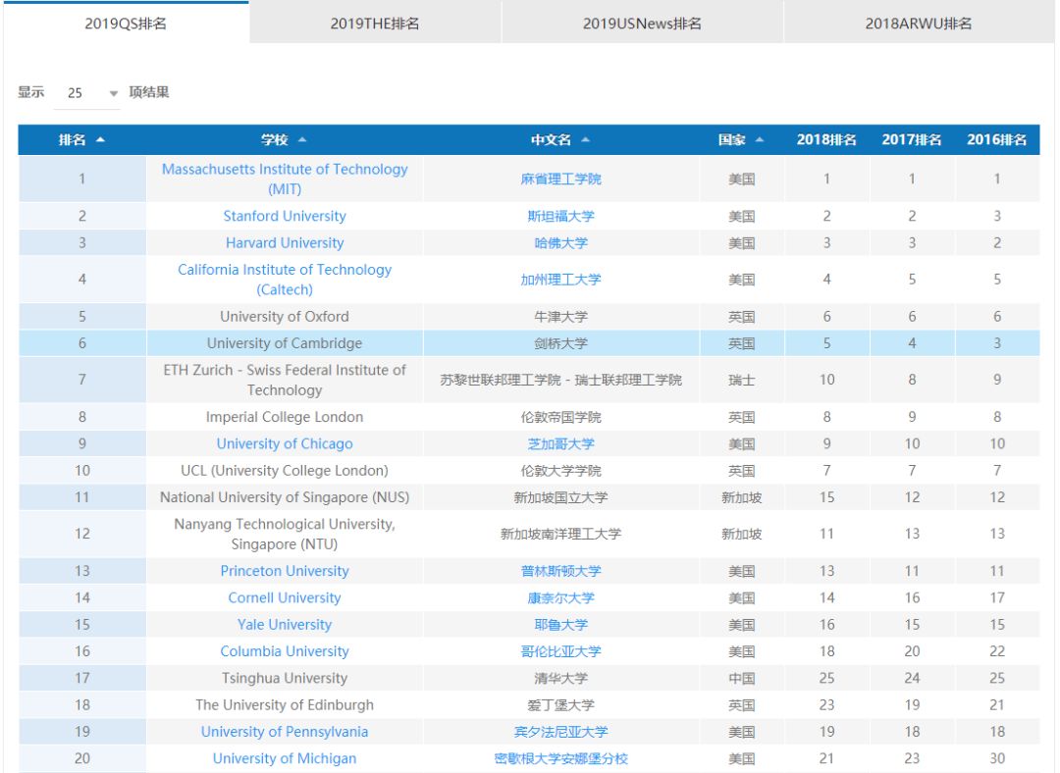This screenshot has width=1060, height=773.
Task: Click the 斯坦福大学 link
Action: (561, 216)
